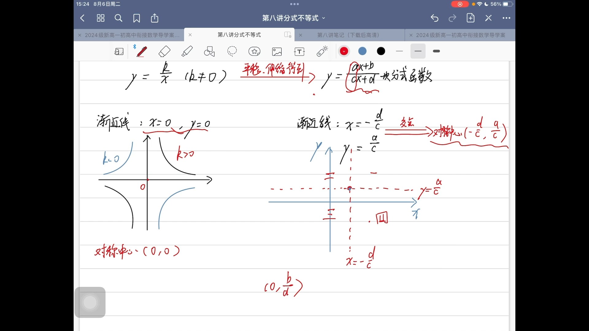589x331 pixels.
Task: Undo the last stroke
Action: tap(434, 18)
